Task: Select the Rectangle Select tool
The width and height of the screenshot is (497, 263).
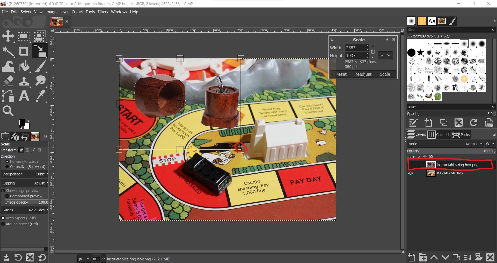Action: point(24,36)
